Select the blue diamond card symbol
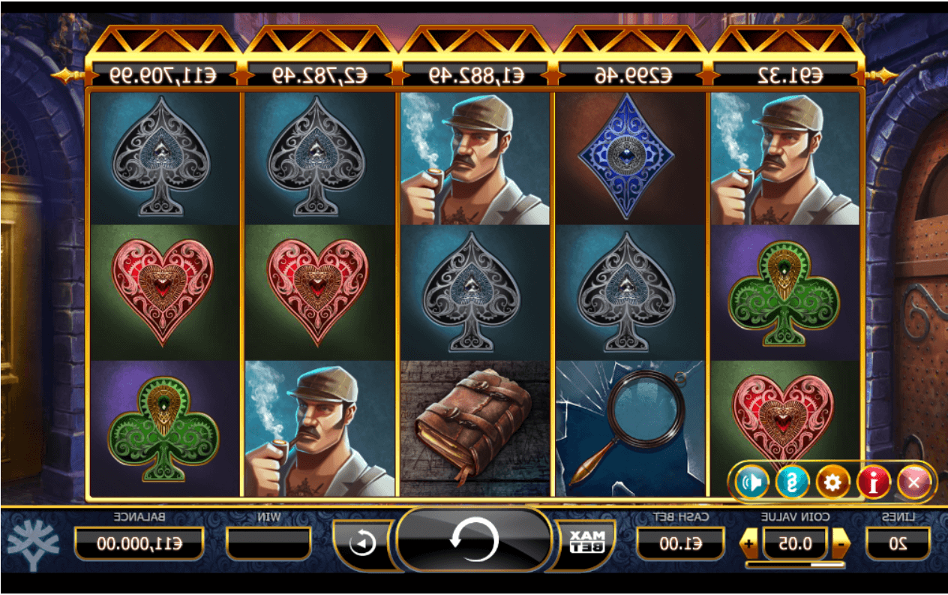 click(x=631, y=158)
